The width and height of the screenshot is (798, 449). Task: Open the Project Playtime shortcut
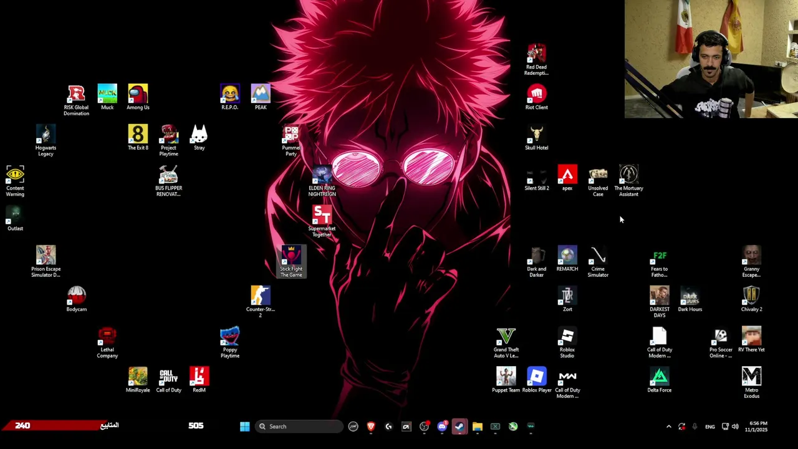pos(168,141)
